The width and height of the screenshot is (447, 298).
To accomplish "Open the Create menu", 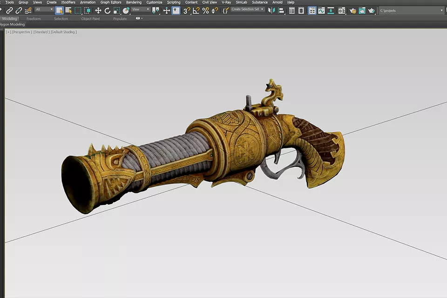I will 52,2.
